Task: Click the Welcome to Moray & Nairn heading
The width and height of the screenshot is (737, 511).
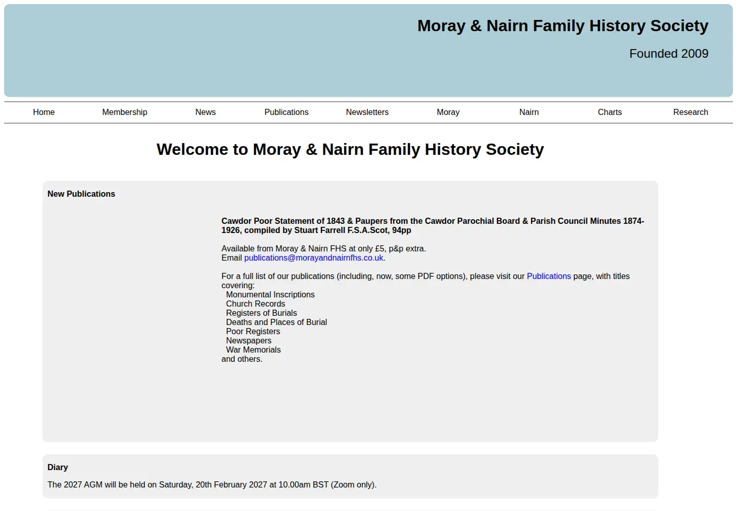Action: (350, 149)
